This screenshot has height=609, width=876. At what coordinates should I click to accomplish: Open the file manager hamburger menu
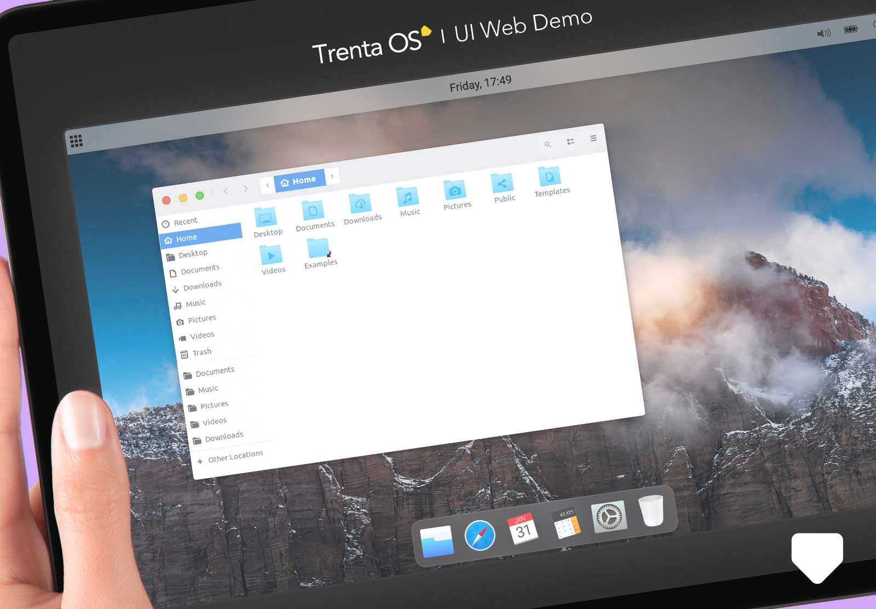593,139
